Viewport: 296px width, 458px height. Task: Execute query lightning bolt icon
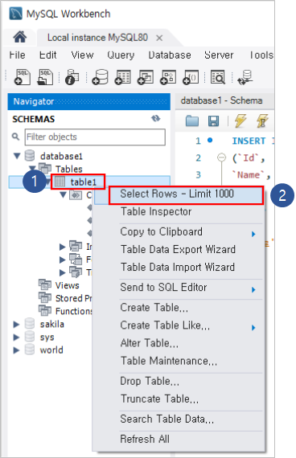[240, 121]
